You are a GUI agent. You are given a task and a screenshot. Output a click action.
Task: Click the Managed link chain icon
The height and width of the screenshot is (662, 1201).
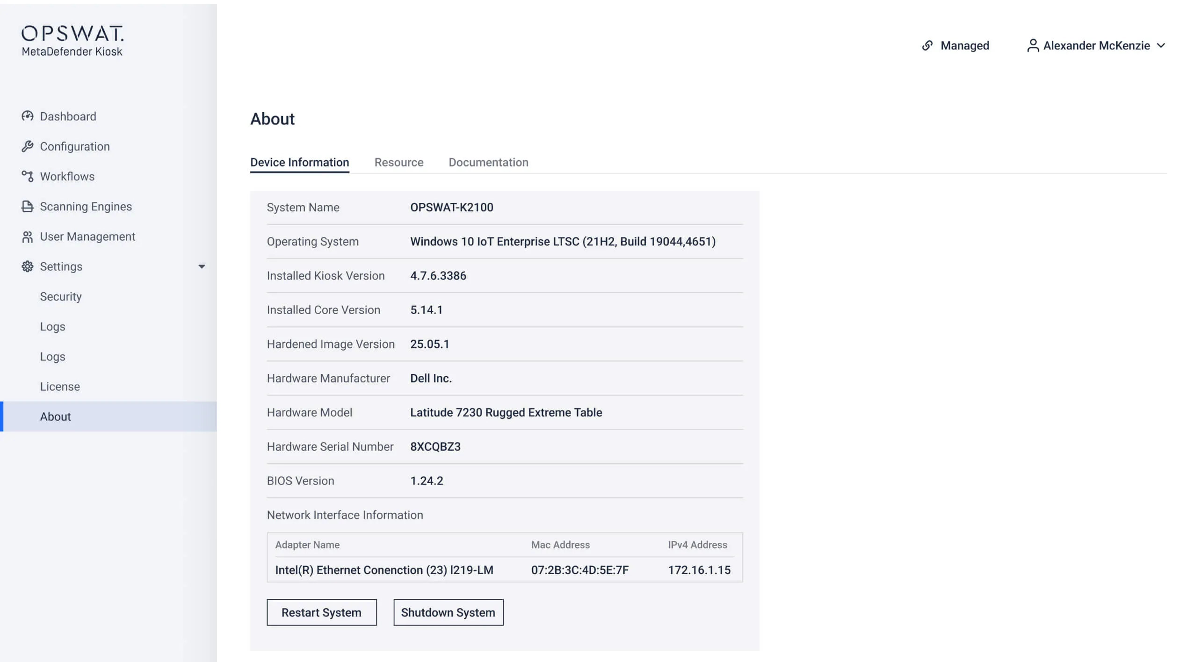point(928,45)
